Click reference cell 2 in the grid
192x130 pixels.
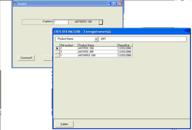[x=69, y=48]
